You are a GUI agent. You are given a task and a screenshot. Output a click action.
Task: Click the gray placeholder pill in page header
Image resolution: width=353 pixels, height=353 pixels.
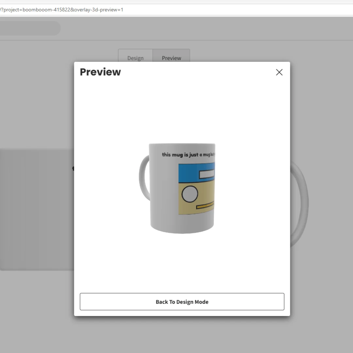29,28
